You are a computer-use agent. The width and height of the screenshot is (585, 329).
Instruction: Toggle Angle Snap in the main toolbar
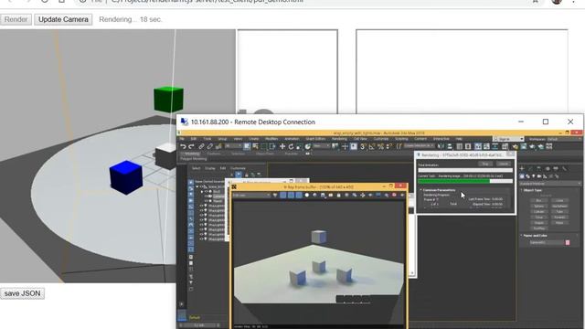point(371,146)
